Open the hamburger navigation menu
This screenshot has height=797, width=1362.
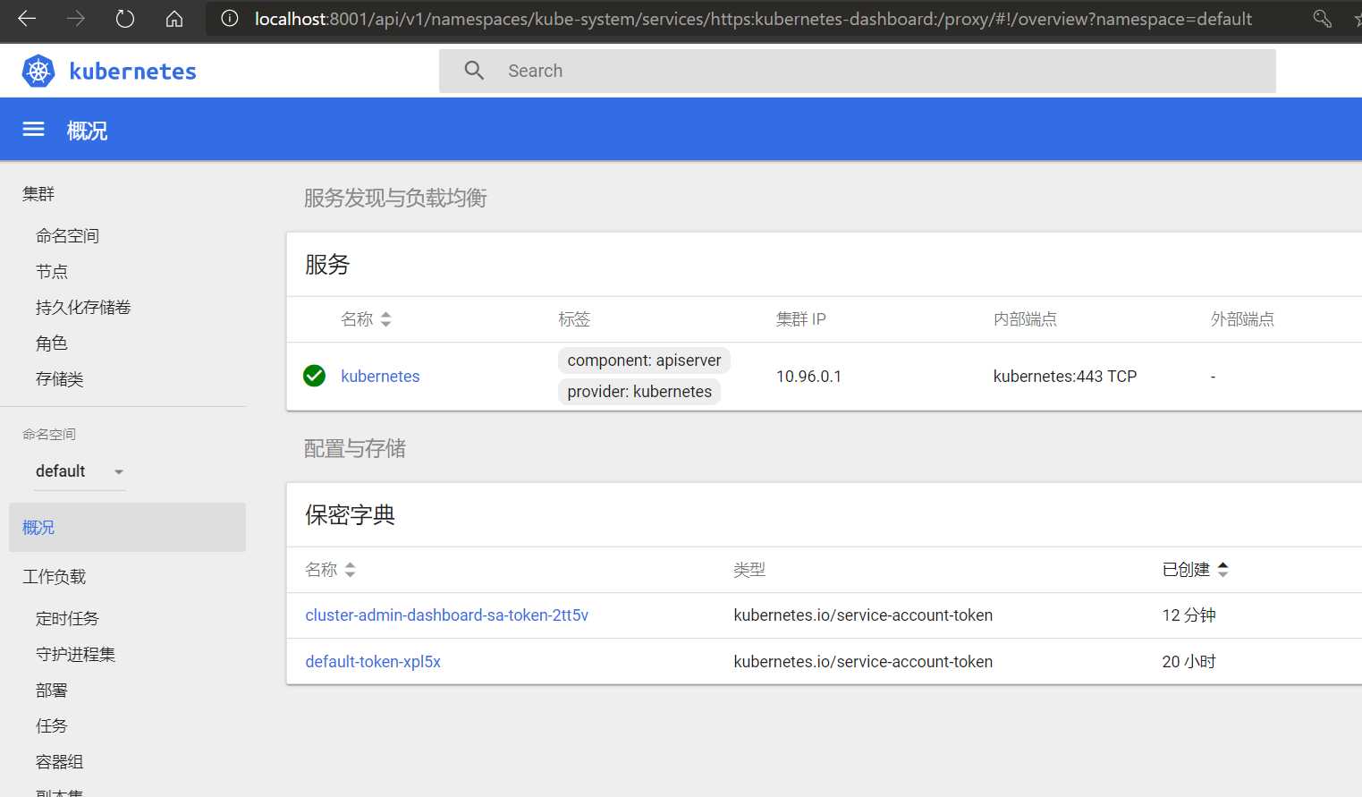[x=33, y=130]
